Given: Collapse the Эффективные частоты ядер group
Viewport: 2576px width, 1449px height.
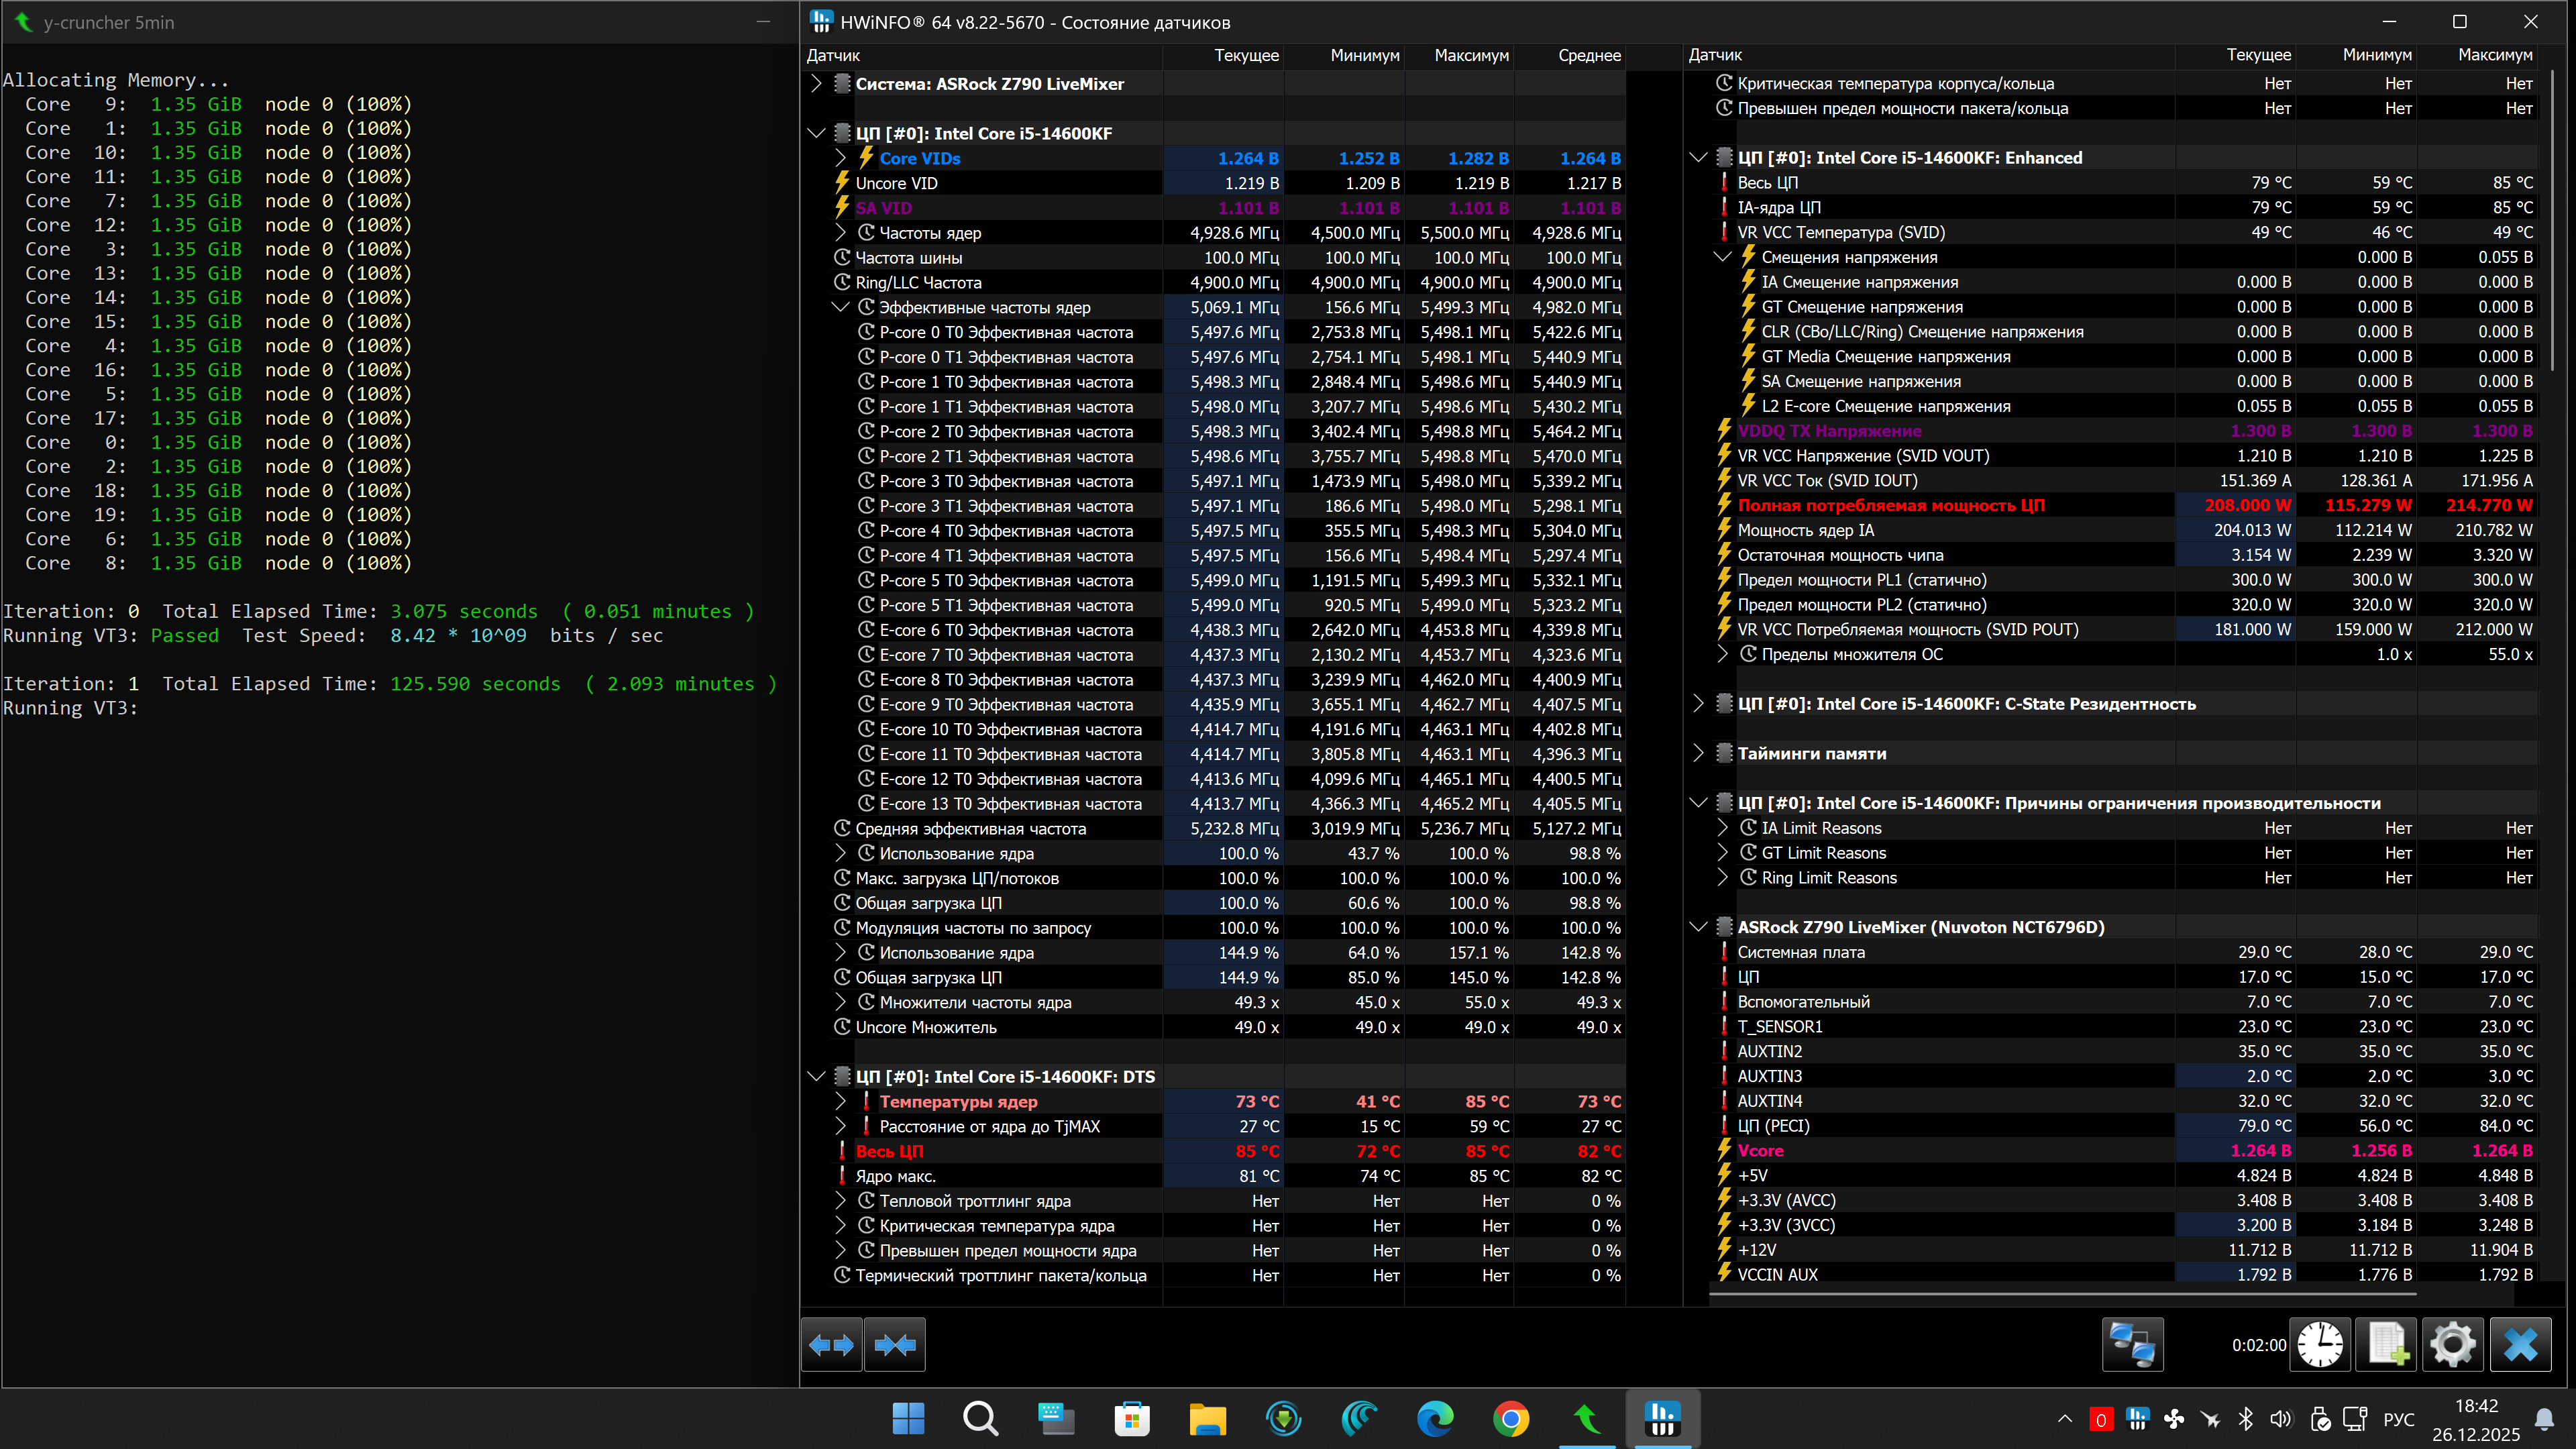Looking at the screenshot, I should (x=840, y=307).
